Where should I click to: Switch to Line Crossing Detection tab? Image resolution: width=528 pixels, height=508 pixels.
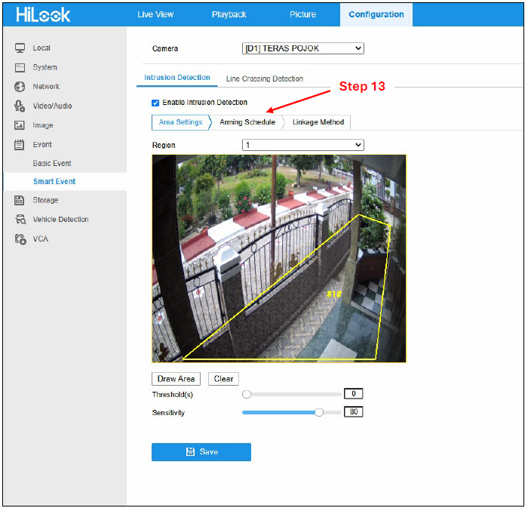click(264, 79)
